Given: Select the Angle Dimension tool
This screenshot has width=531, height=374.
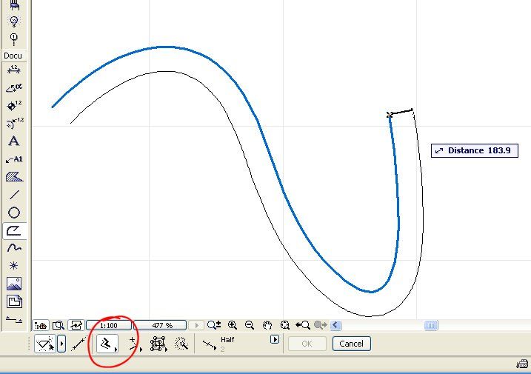Looking at the screenshot, I should pos(14,87).
